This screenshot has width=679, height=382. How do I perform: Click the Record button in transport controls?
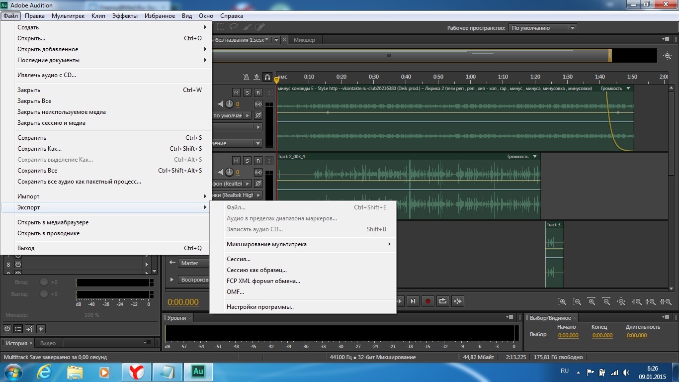click(427, 301)
